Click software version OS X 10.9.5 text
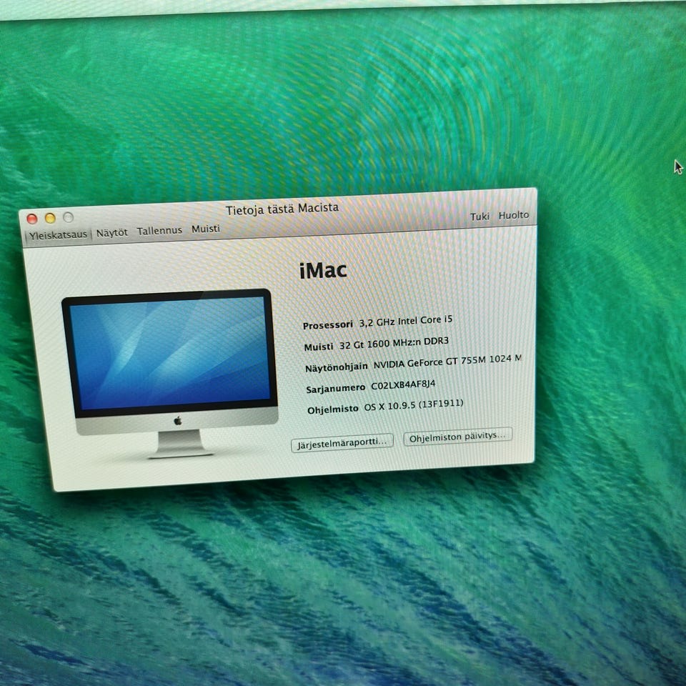 (414, 405)
